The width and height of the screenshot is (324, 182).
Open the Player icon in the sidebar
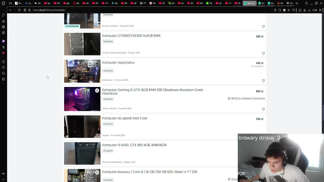pyautogui.click(x=3, y=62)
